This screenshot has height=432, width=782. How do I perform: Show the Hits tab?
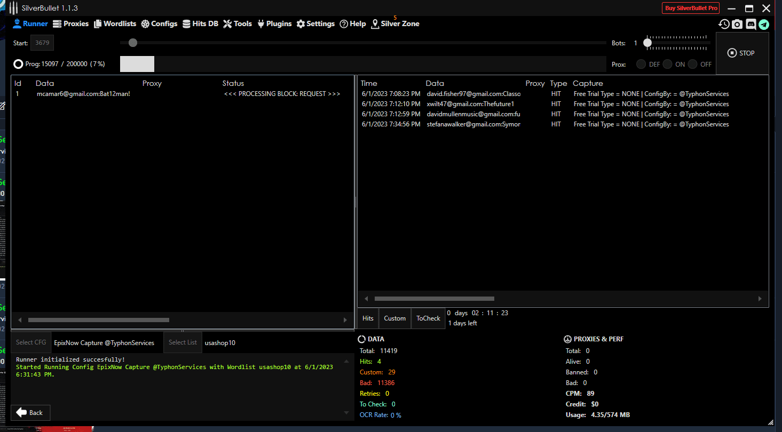tap(368, 318)
